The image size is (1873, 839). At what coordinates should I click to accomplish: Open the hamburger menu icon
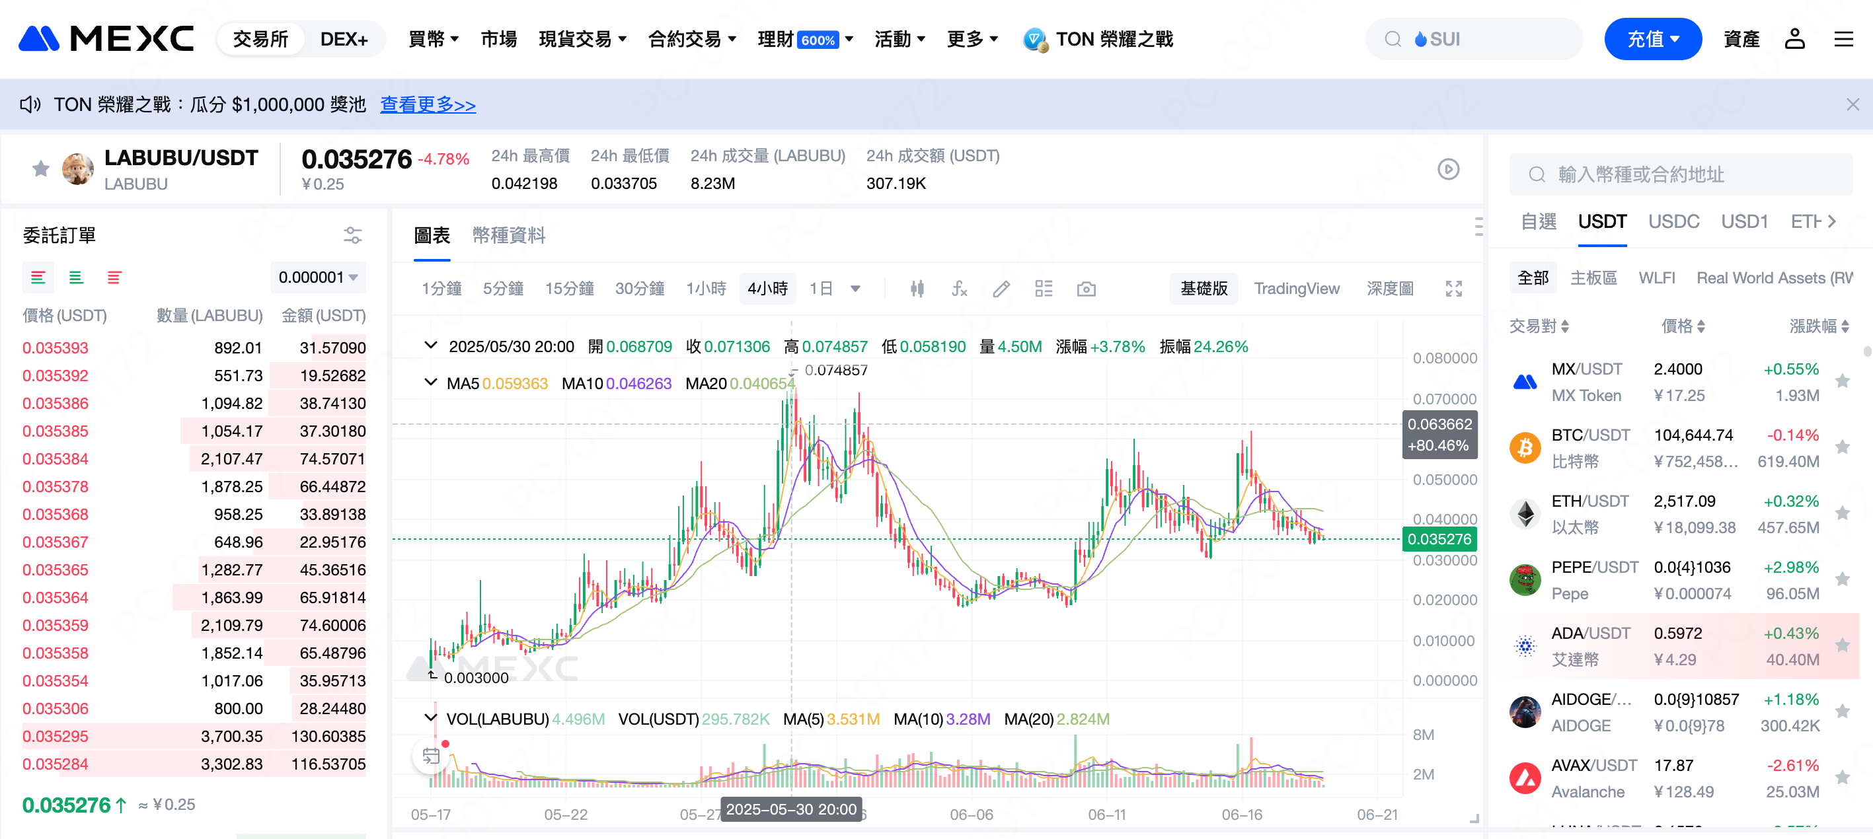(1843, 38)
